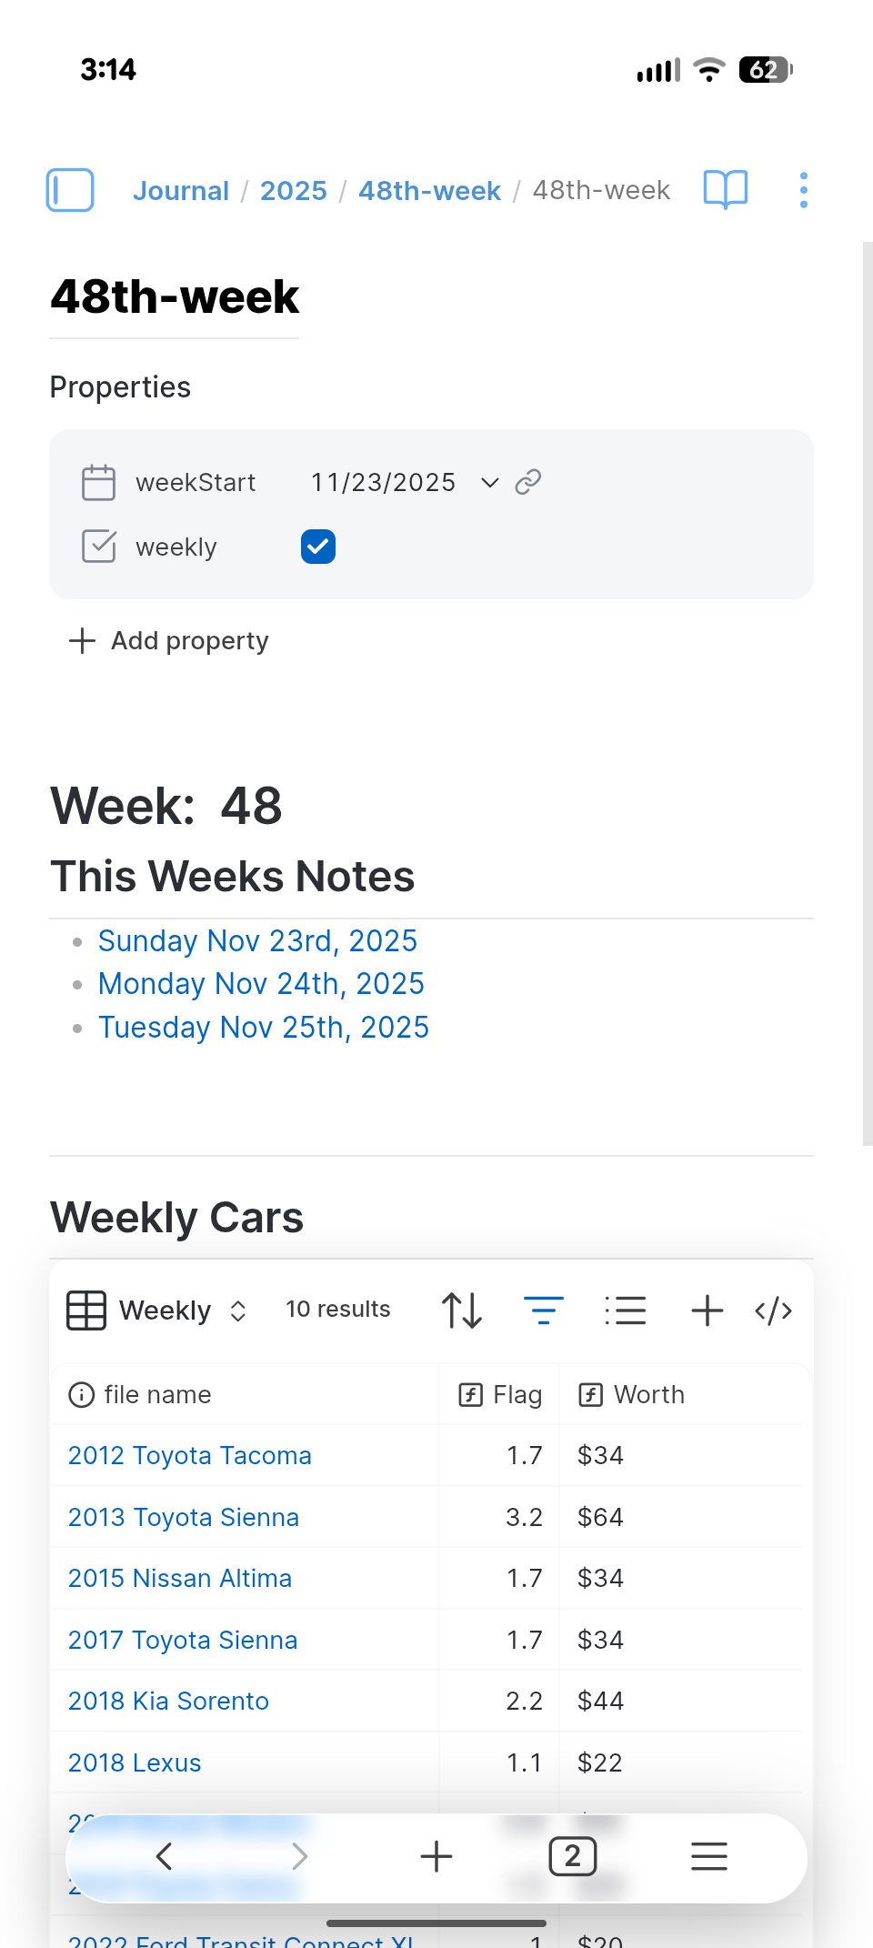
Task: Open the table properties list icon
Action: click(x=626, y=1310)
